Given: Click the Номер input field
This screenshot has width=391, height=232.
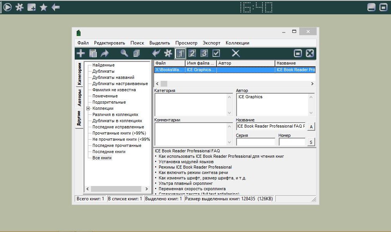Looking at the screenshot, I should tap(292, 142).
